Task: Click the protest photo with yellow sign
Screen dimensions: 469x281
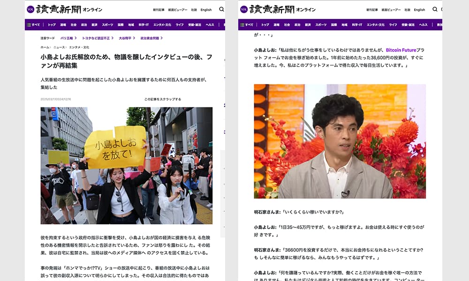Action: (126, 165)
